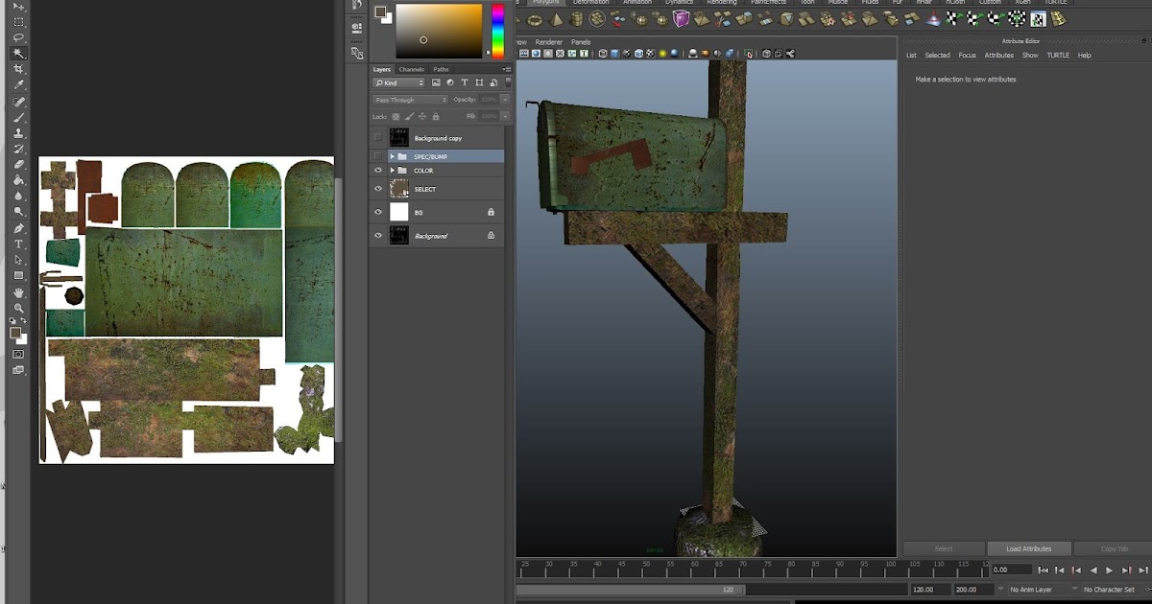1152x604 pixels.
Task: Open the Attributes menu in Attribute Editor
Action: [x=999, y=56]
